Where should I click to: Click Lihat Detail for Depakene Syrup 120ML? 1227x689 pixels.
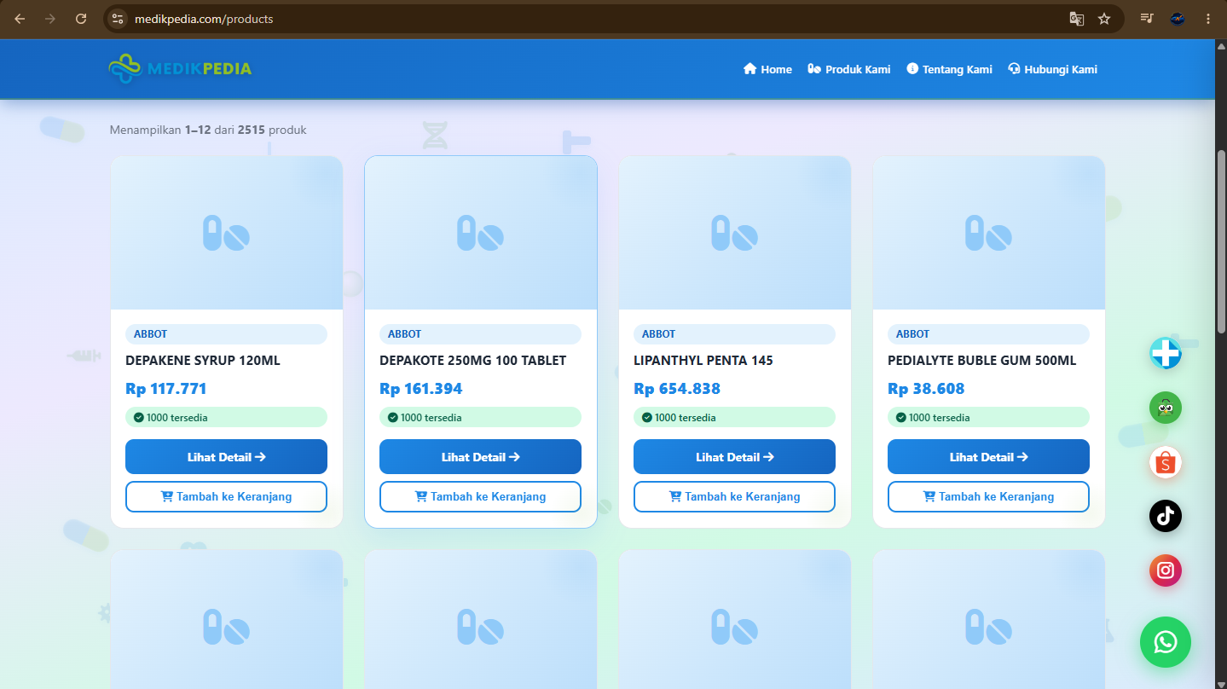coord(226,457)
